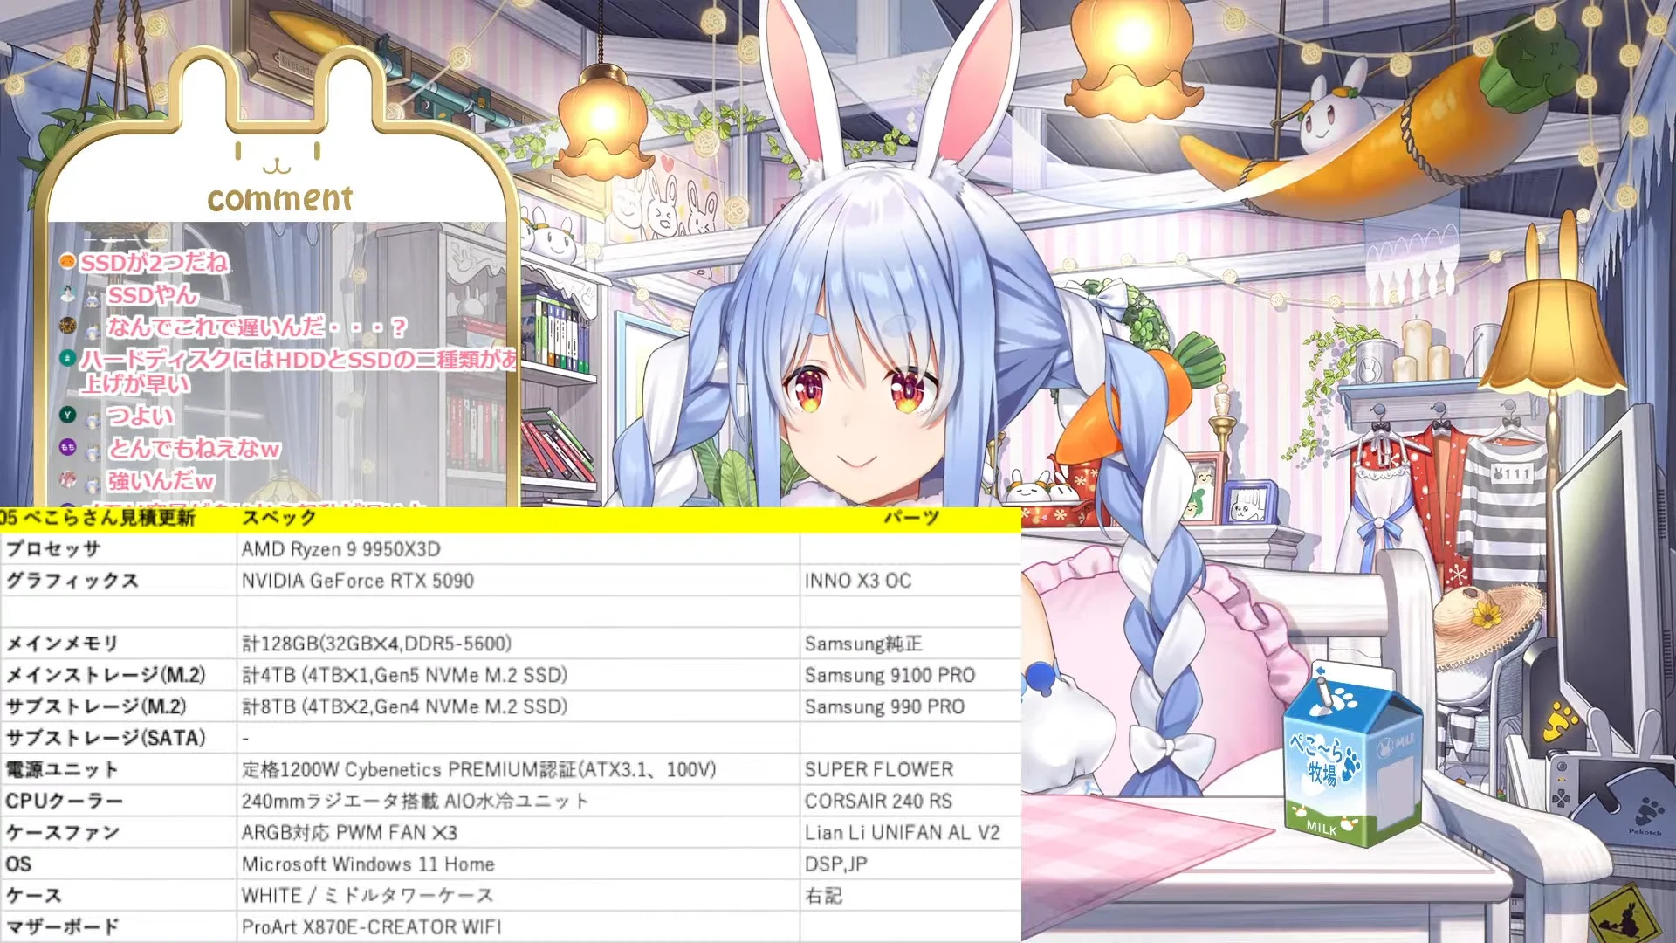Click the 'Lian Li UNIFAN AL V2' cell
Screen dimensions: 1676x943
[902, 832]
